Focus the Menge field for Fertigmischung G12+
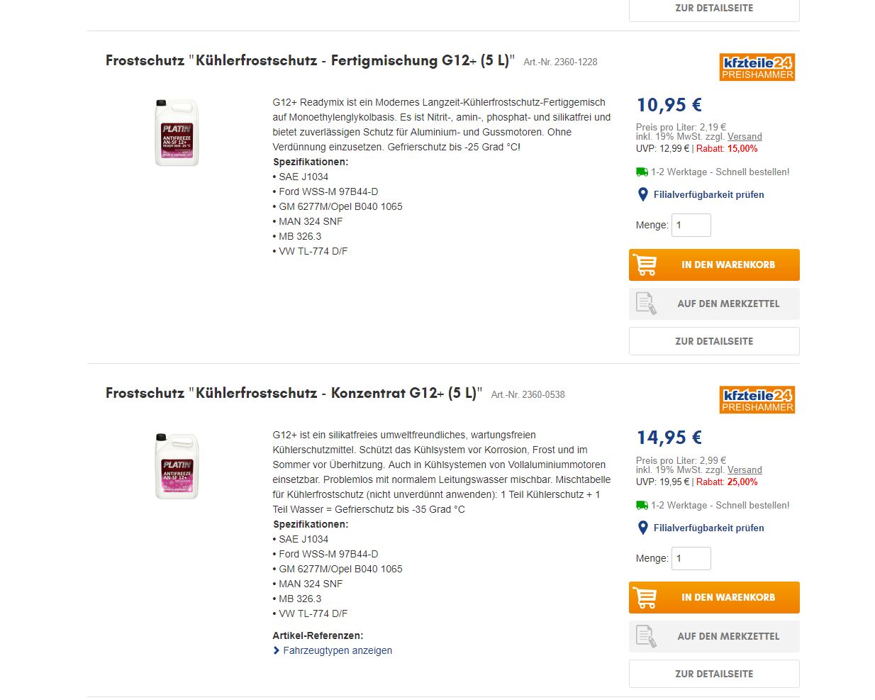The width and height of the screenshot is (875, 700). pos(691,225)
